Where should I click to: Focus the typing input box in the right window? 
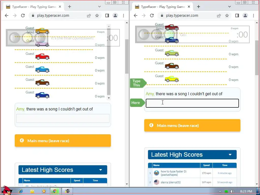pyautogui.click(x=192, y=103)
